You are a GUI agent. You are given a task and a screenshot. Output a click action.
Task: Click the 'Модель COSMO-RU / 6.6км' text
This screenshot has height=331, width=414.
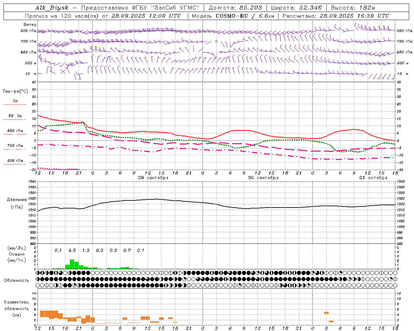pos(233,16)
